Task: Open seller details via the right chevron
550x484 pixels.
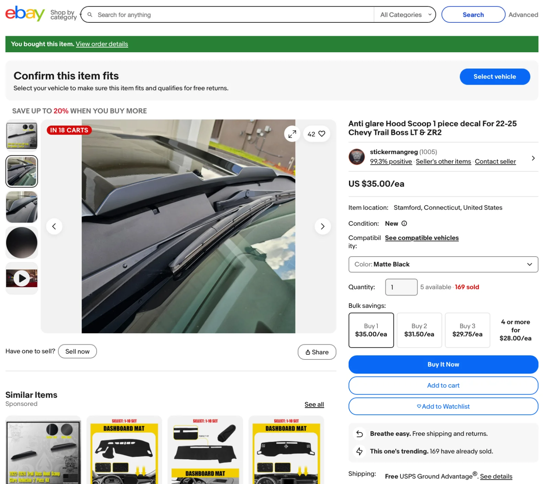Action: point(533,158)
